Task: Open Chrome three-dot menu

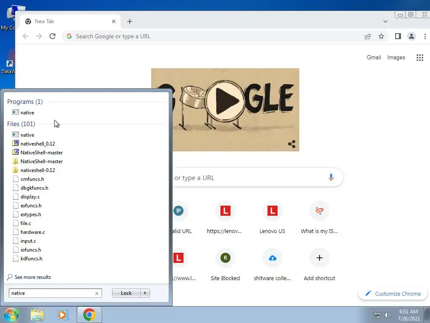Action: click(425, 36)
